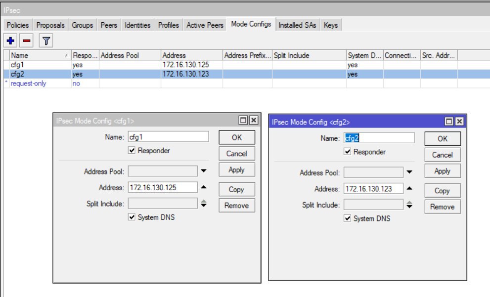Screen dimensions: 490x297
Task: Select the Mode Configs tab
Action: [x=251, y=24]
